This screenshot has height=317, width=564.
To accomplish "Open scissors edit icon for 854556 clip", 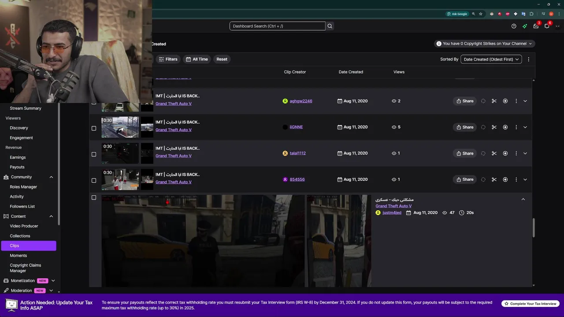I will pyautogui.click(x=494, y=179).
